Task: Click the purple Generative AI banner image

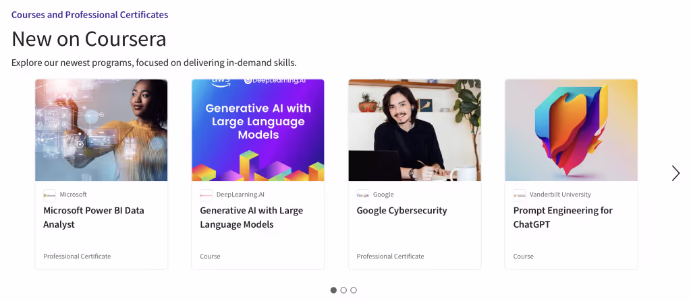Action: 258,130
